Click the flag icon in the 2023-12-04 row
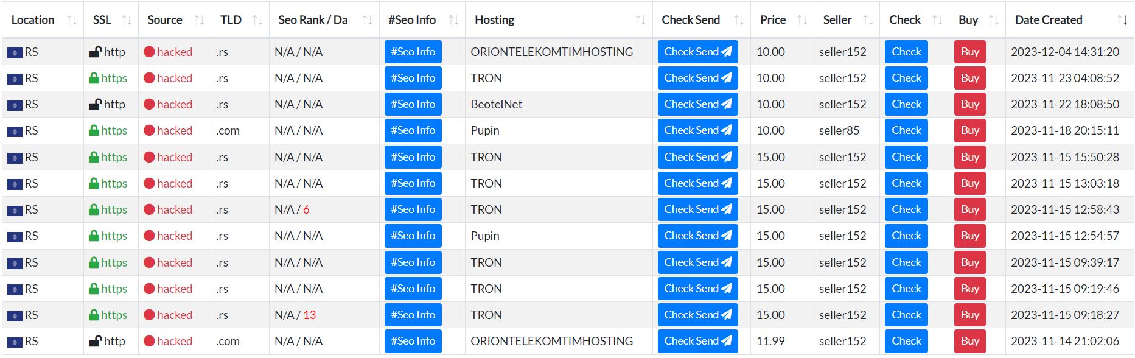Image resolution: width=1135 pixels, height=358 pixels. [x=15, y=53]
